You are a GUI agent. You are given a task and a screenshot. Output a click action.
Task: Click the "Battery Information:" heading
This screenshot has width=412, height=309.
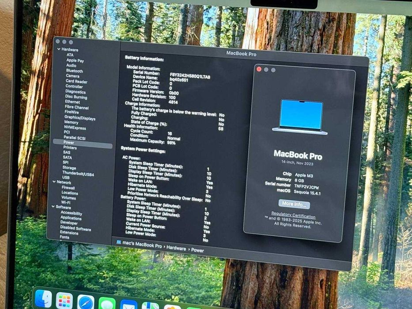[144, 58]
